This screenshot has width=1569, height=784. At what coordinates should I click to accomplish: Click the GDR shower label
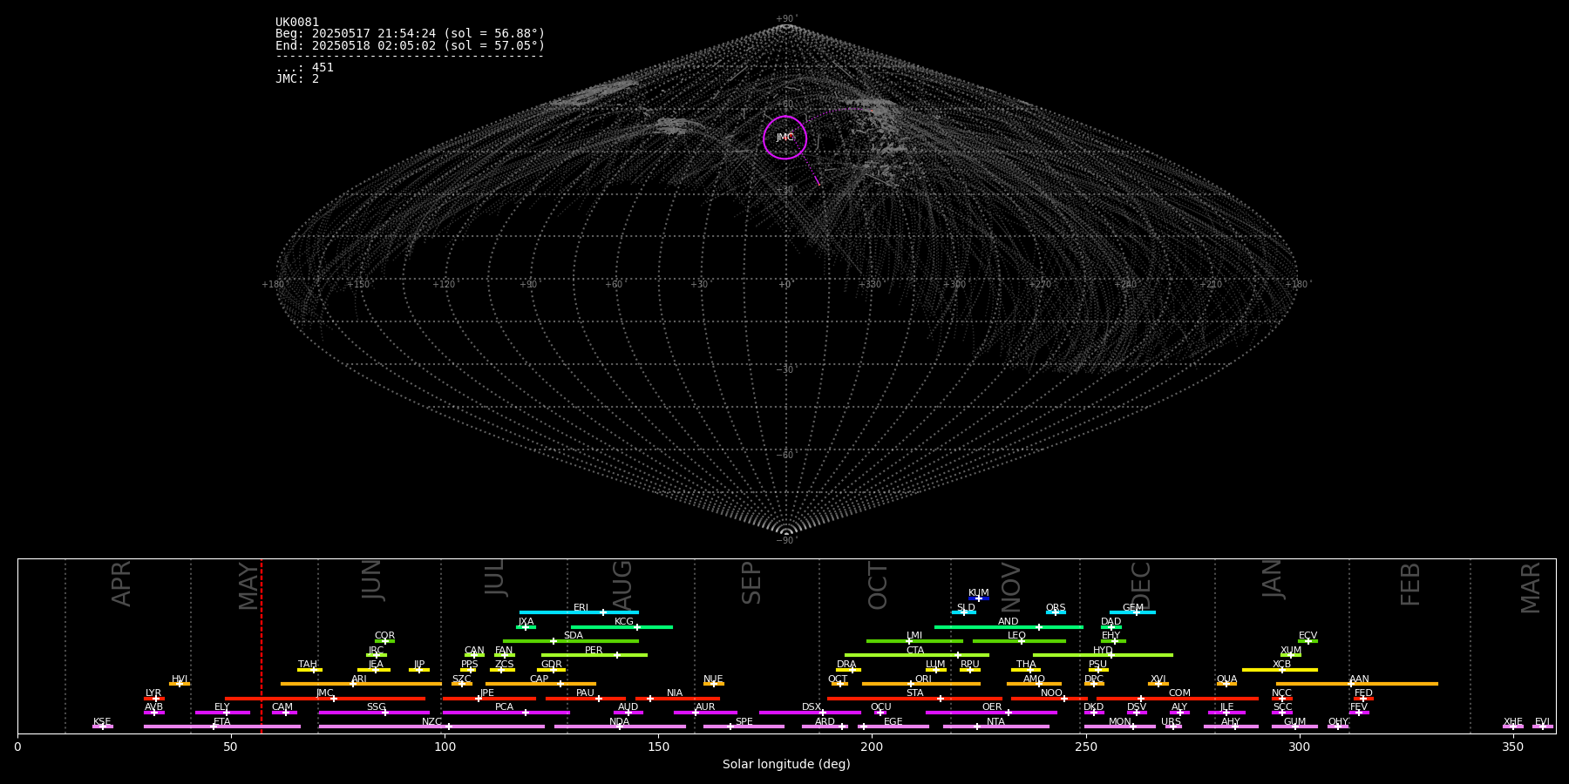pyautogui.click(x=551, y=665)
